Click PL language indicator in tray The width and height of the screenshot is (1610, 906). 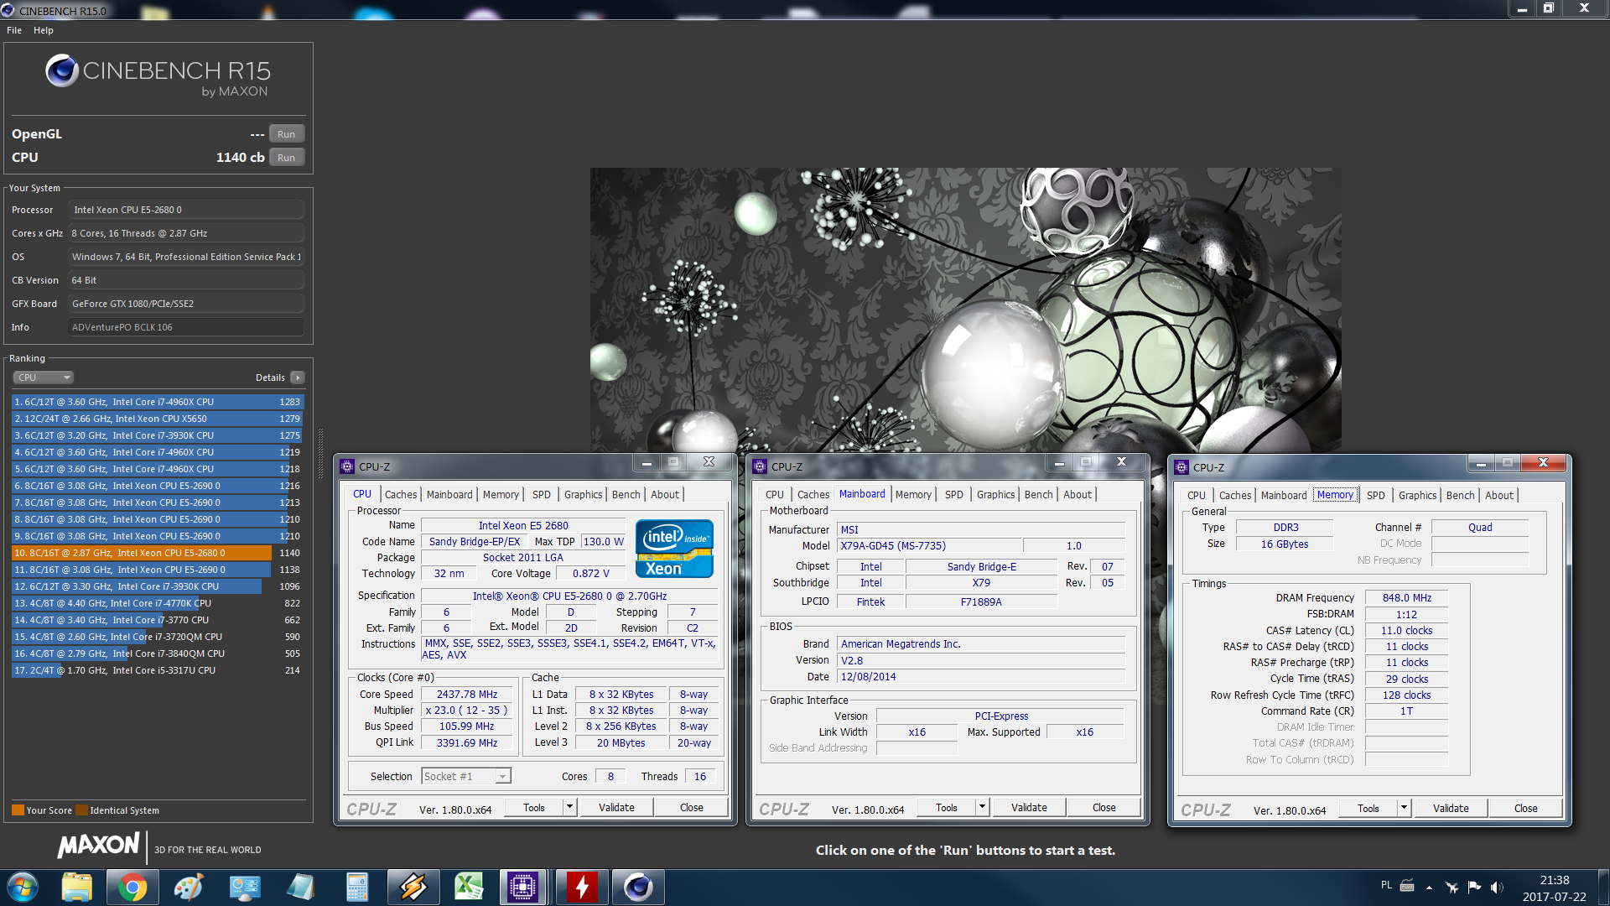click(x=1385, y=885)
